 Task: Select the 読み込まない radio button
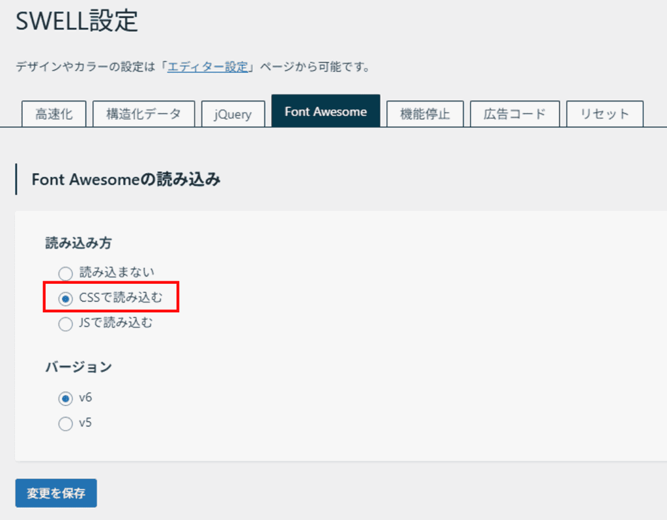pos(66,273)
